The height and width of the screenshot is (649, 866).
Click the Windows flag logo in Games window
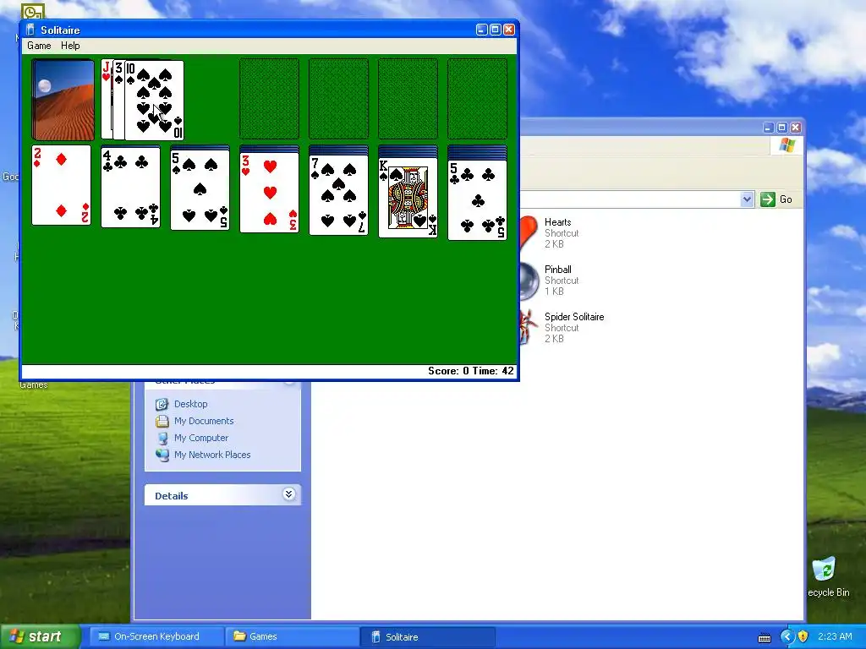coord(787,145)
